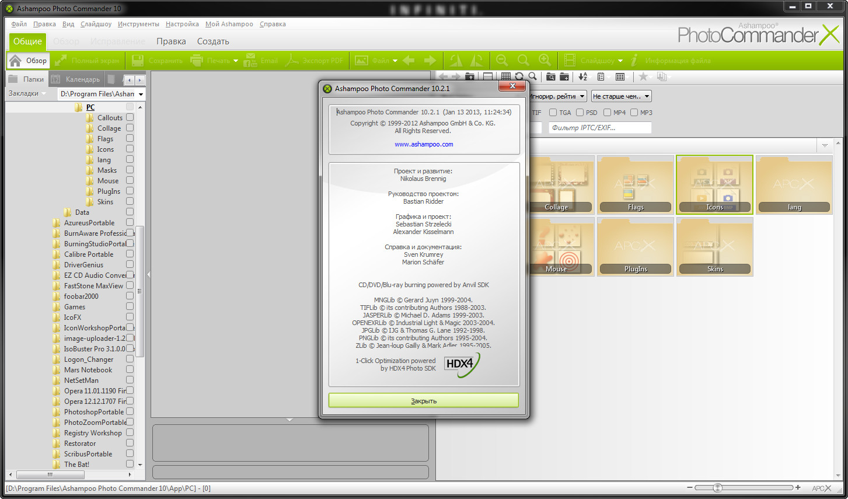The image size is (848, 499).
Task: Open the Закладки bookmarks dropdown
Action: pos(28,93)
